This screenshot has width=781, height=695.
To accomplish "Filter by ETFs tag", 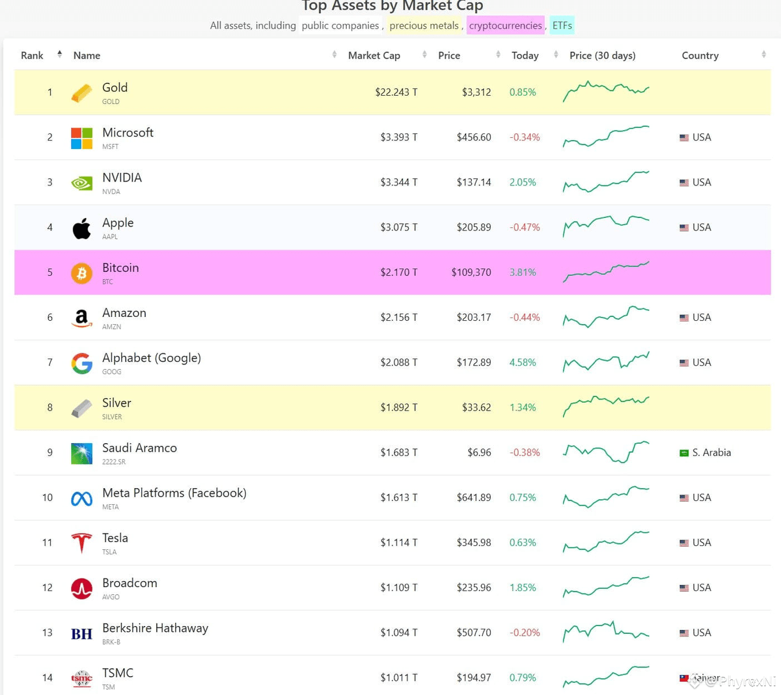I will coord(562,25).
